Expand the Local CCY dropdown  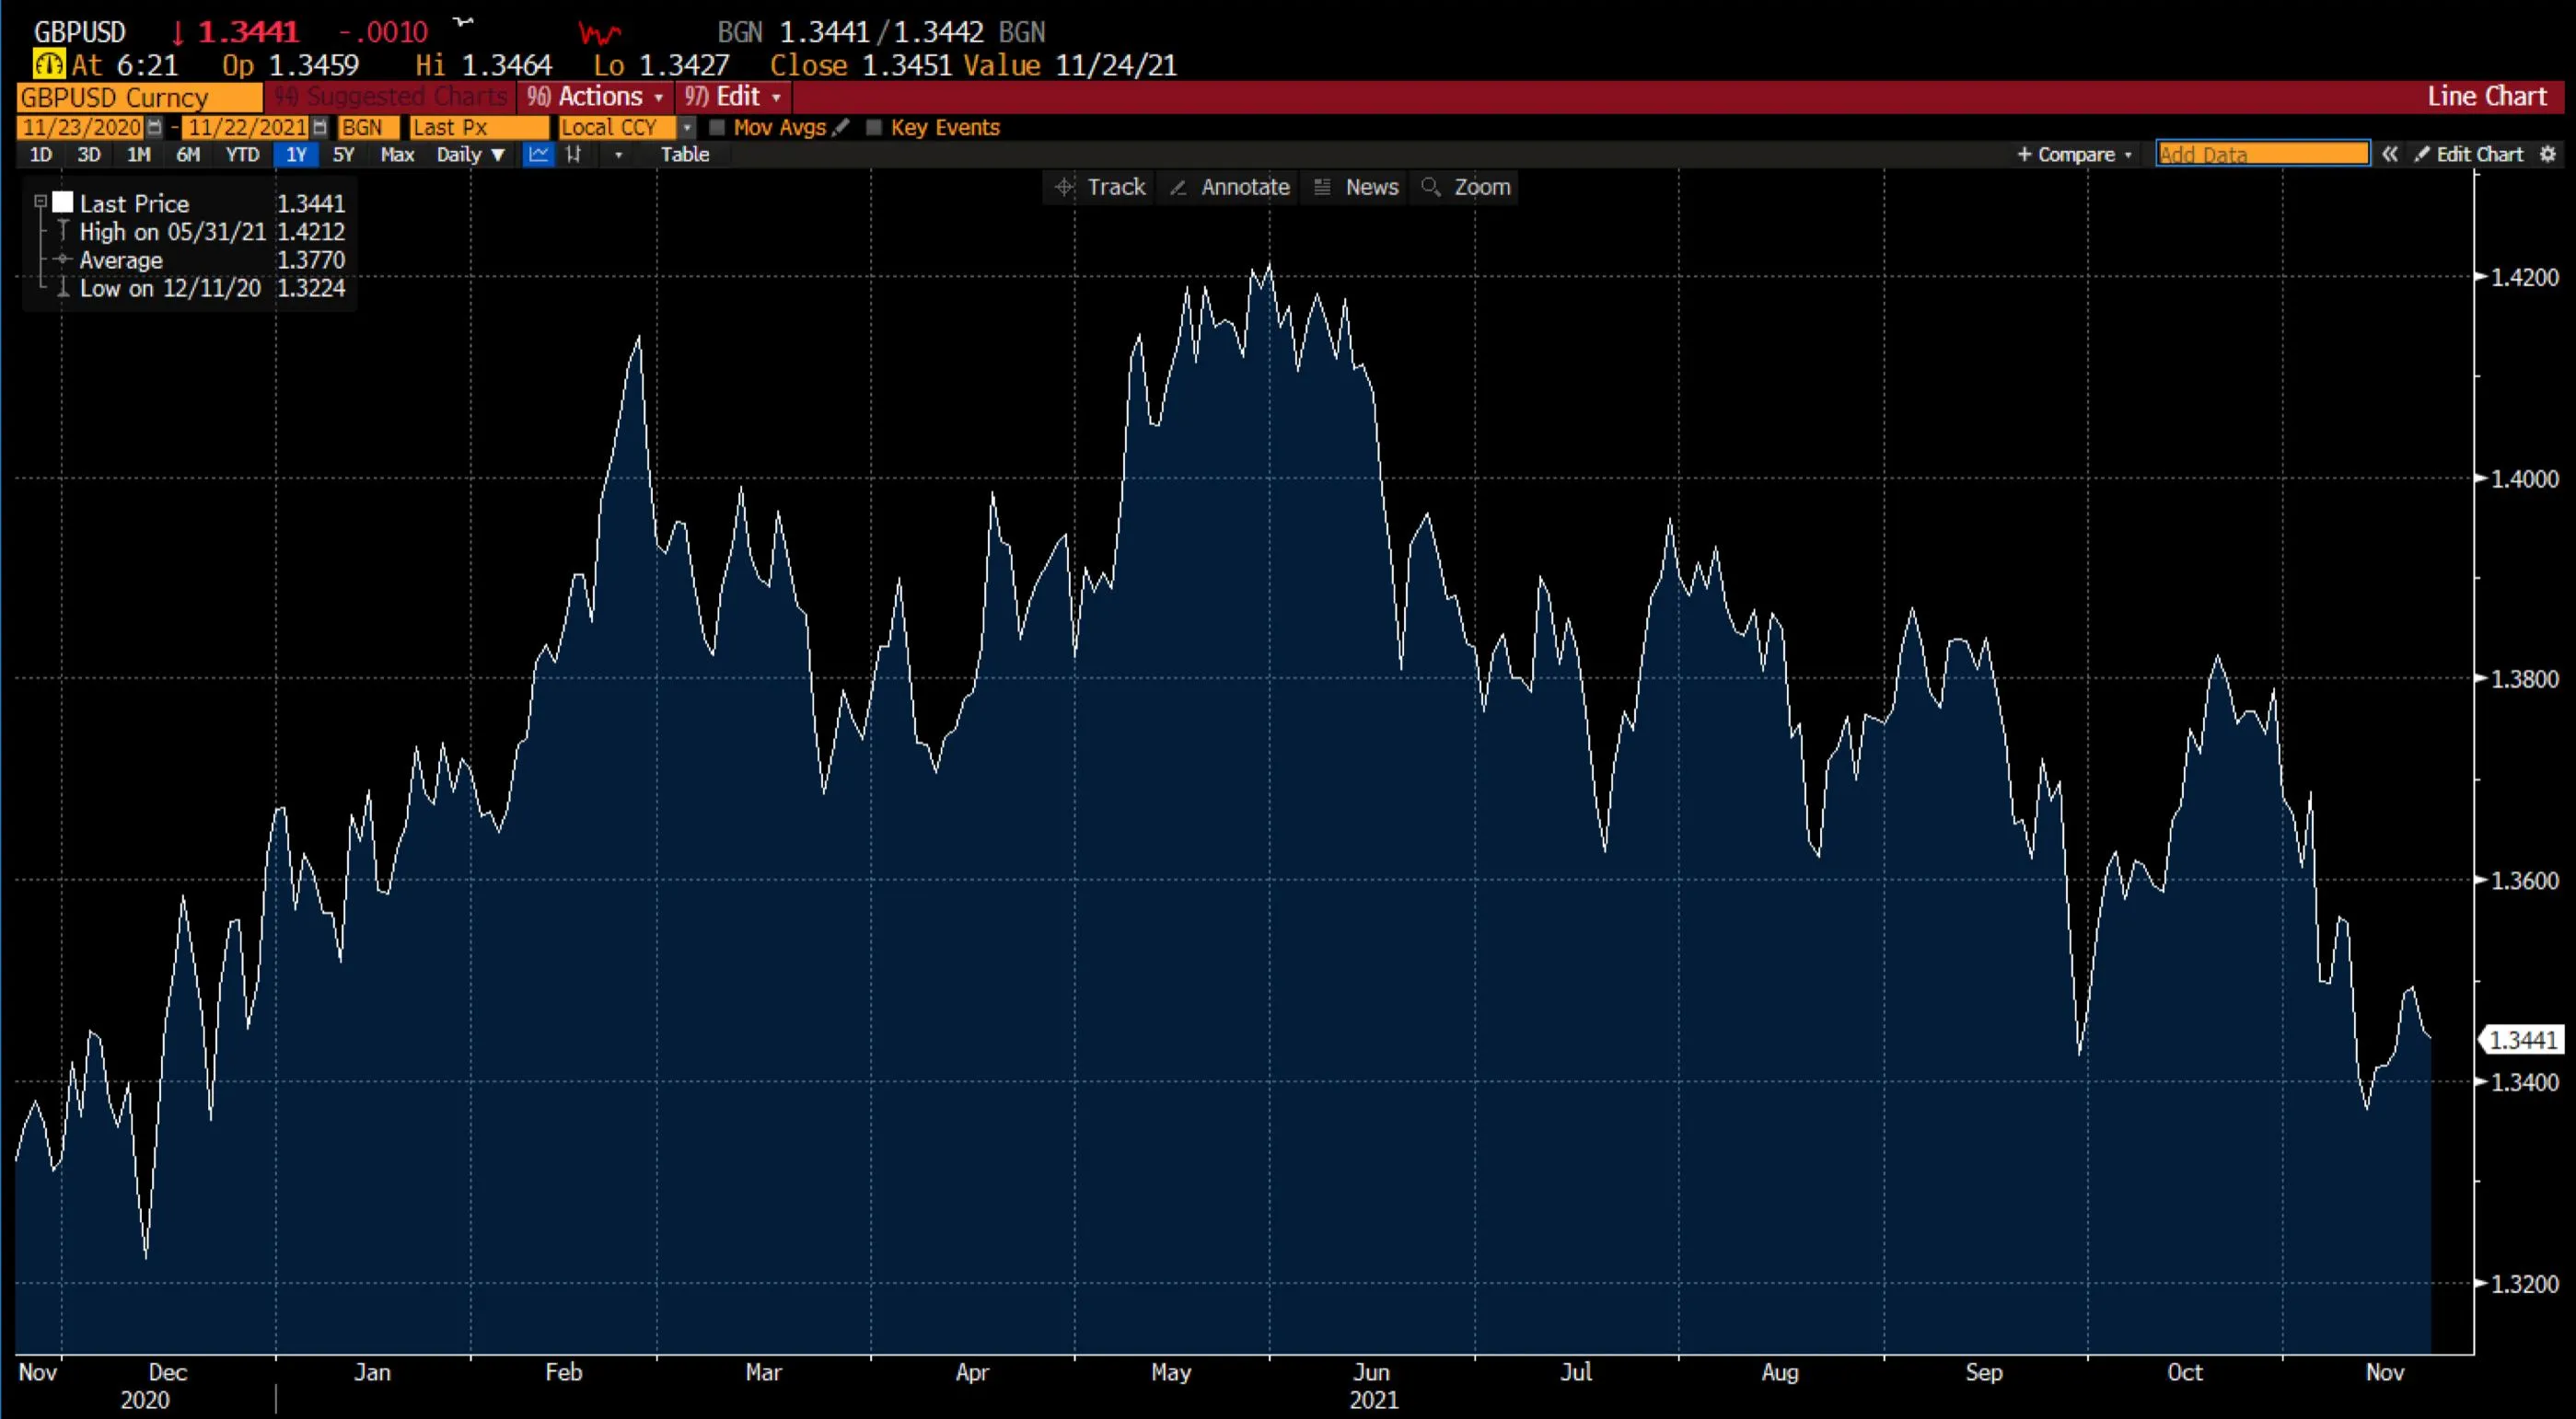(x=686, y=128)
